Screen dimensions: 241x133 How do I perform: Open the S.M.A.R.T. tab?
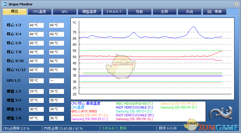click(x=115, y=12)
